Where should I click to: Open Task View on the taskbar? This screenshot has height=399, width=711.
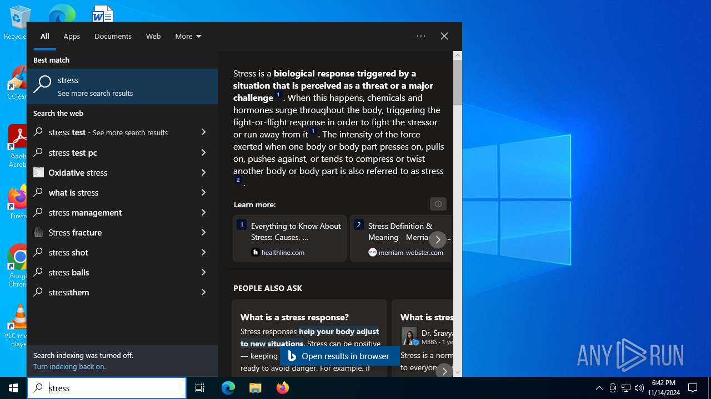click(x=200, y=388)
